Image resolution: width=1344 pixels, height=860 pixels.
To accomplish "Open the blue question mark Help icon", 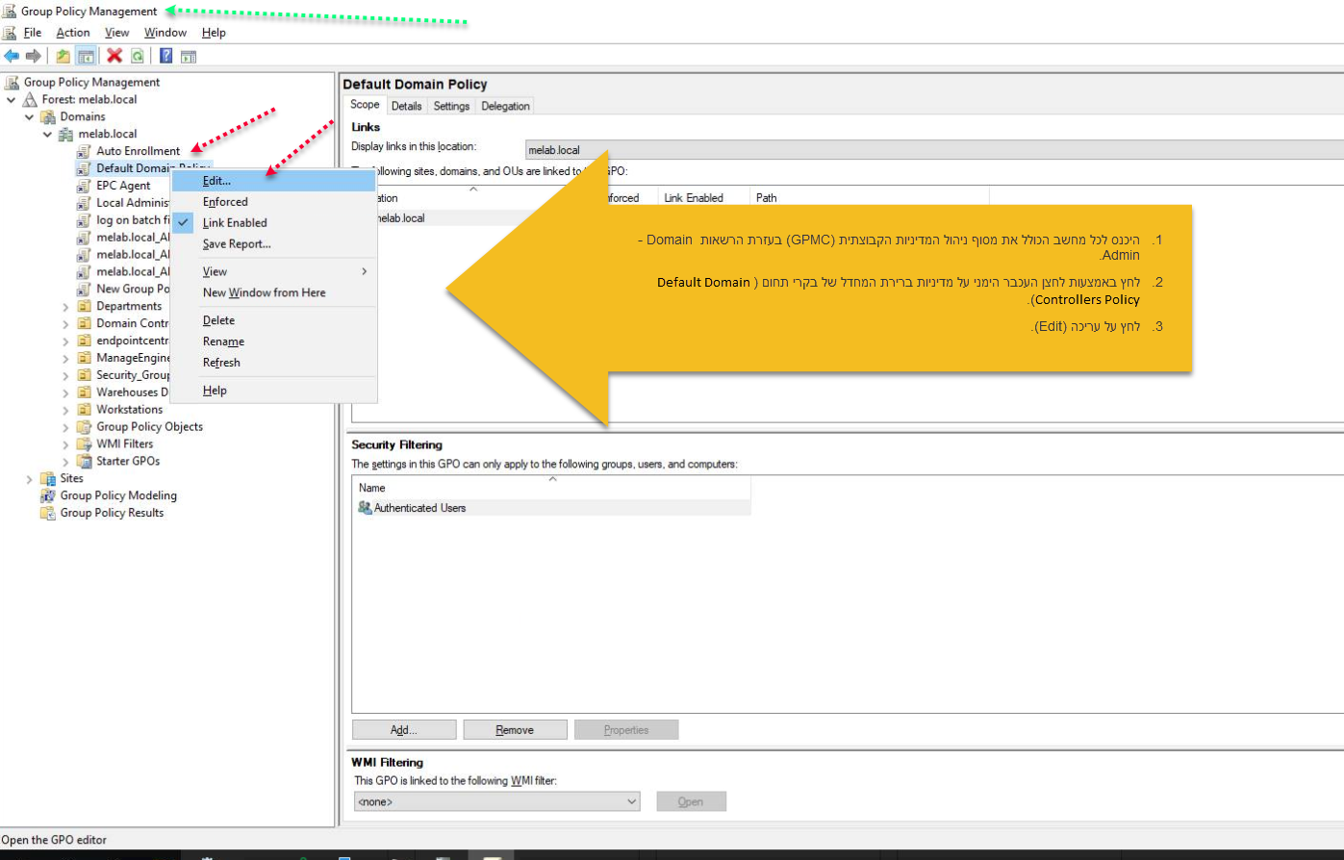I will click(x=165, y=56).
